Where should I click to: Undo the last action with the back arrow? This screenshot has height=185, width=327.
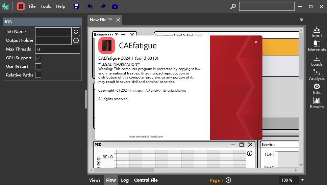click(x=90, y=6)
